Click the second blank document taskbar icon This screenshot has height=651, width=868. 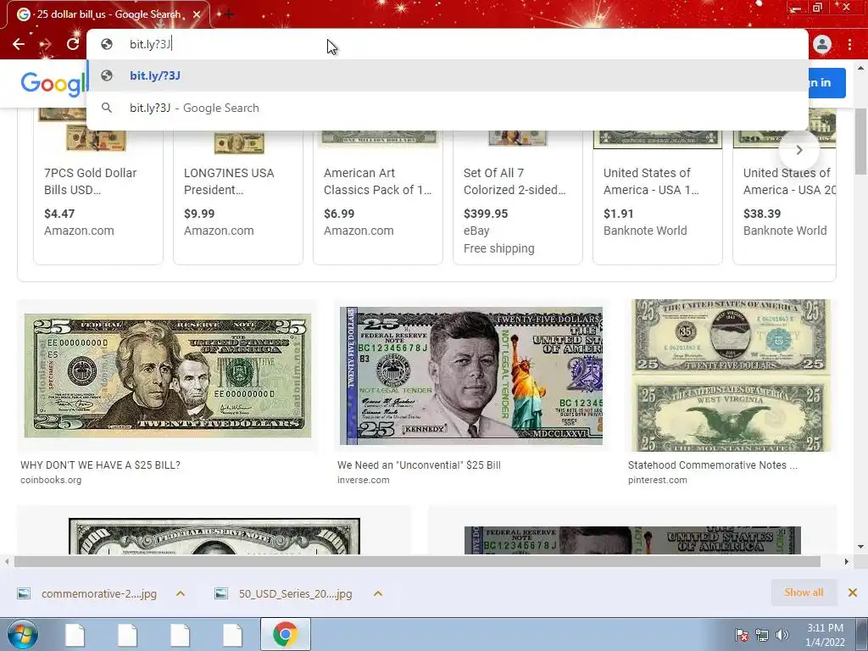[128, 634]
